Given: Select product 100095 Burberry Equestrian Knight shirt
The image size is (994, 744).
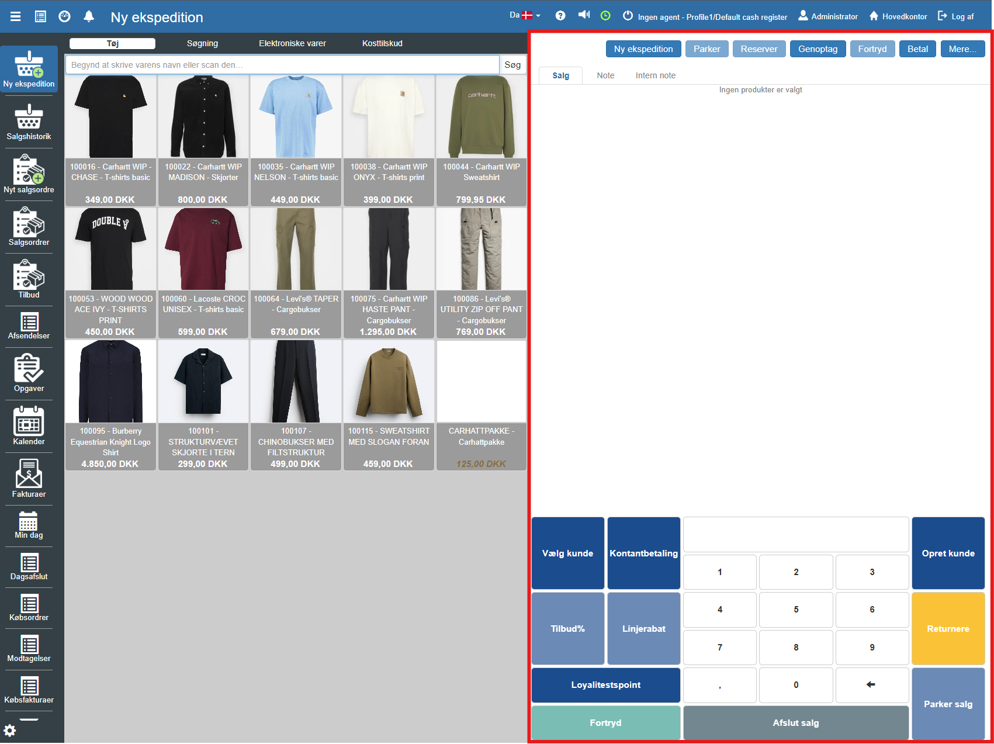Looking at the screenshot, I should coord(110,405).
